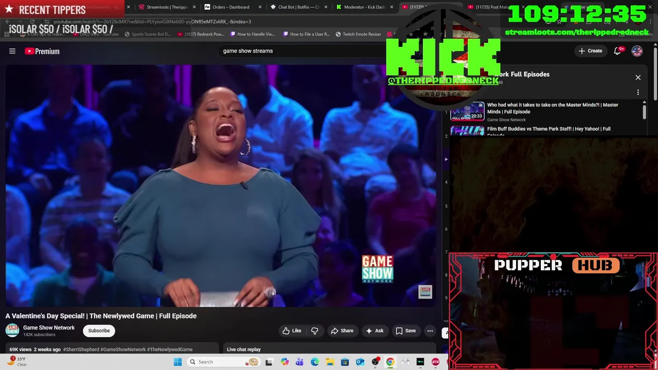Go to YouTube Premium home logo
The image size is (658, 370).
tap(42, 51)
